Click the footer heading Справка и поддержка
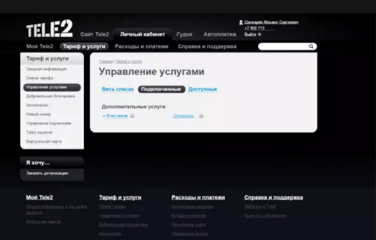The height and width of the screenshot is (240, 376). coord(274,197)
